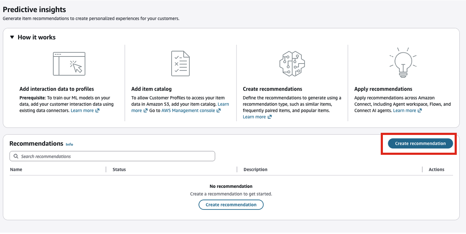Open the Info link beside Recommendations

tap(69, 144)
